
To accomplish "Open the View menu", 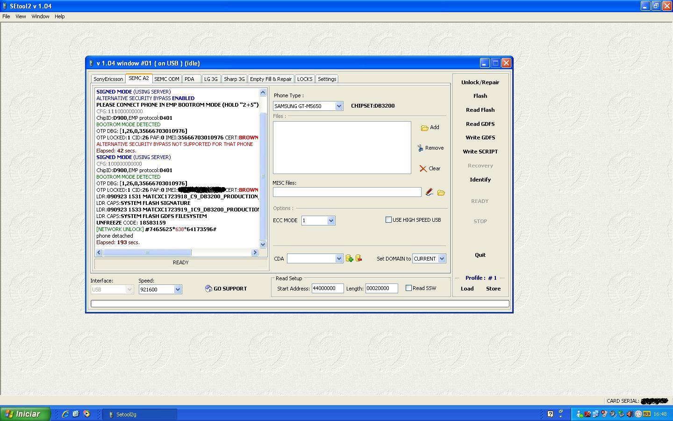I will point(21,16).
